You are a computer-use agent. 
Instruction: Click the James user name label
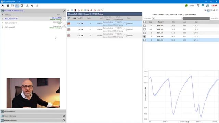click(x=192, y=6)
